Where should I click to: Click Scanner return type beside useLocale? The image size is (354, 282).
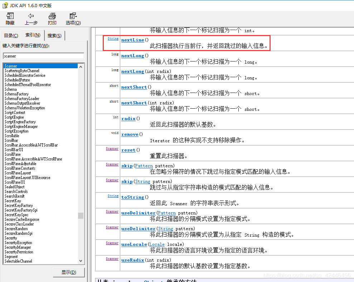[x=112, y=243]
